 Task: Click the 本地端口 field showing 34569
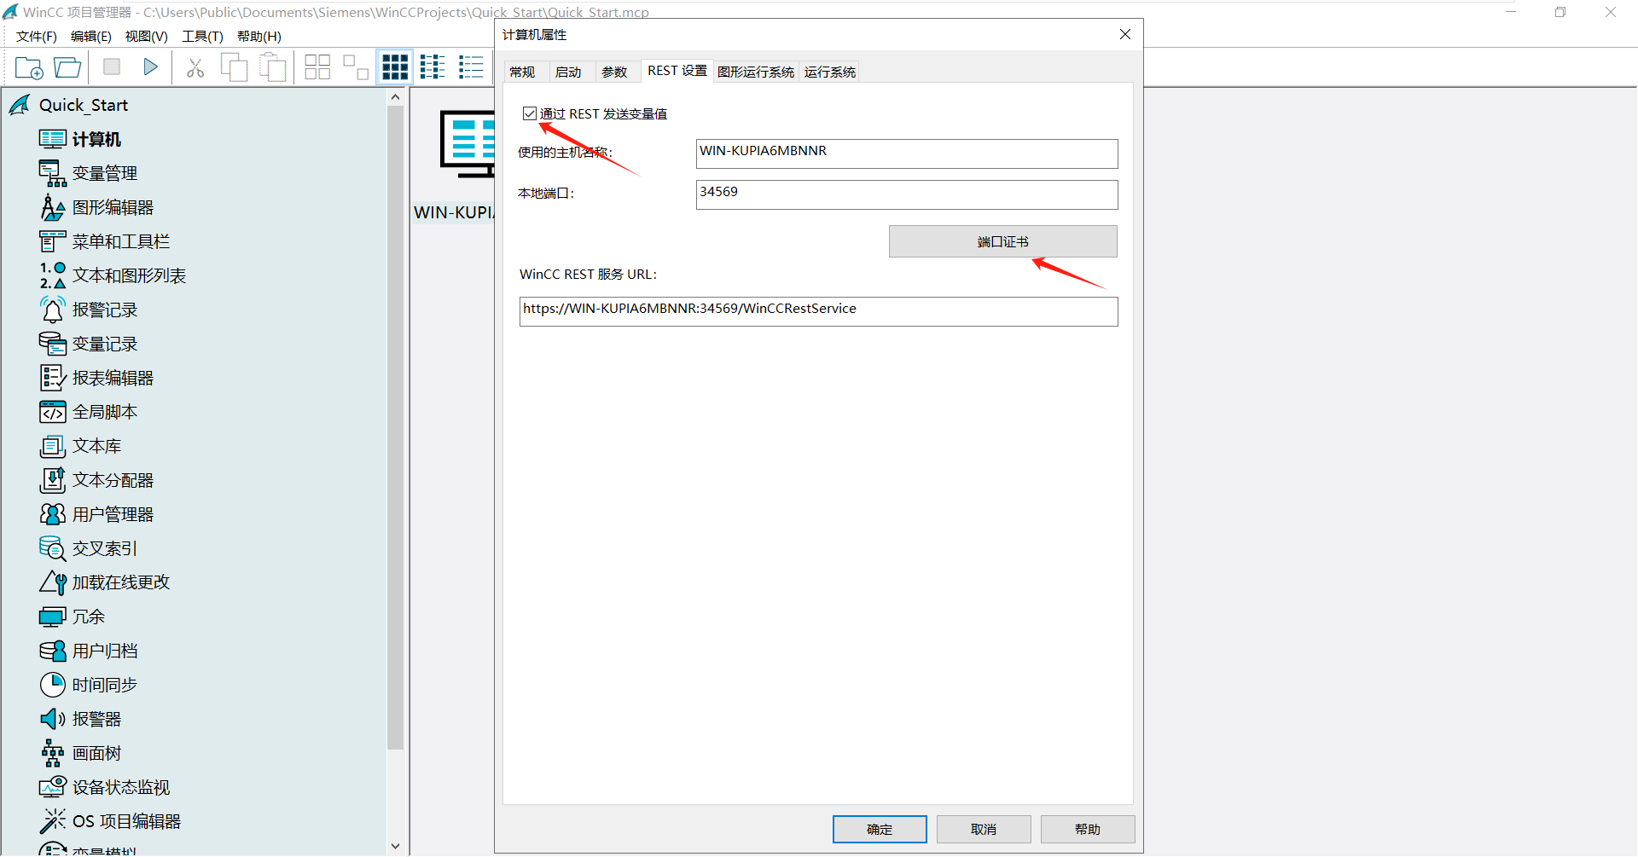pyautogui.click(x=907, y=194)
